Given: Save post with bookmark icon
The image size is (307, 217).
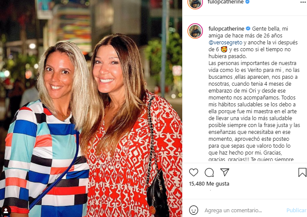Looking at the screenshot, I should 302,173.
